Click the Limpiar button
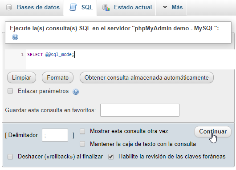This screenshot has width=236, height=170. [21, 77]
